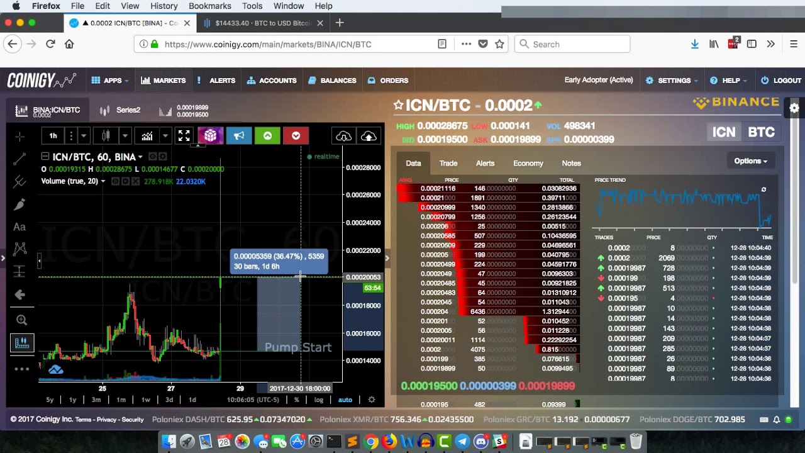Click the cloud upload save-chart icon
805x453 pixels.
point(369,136)
